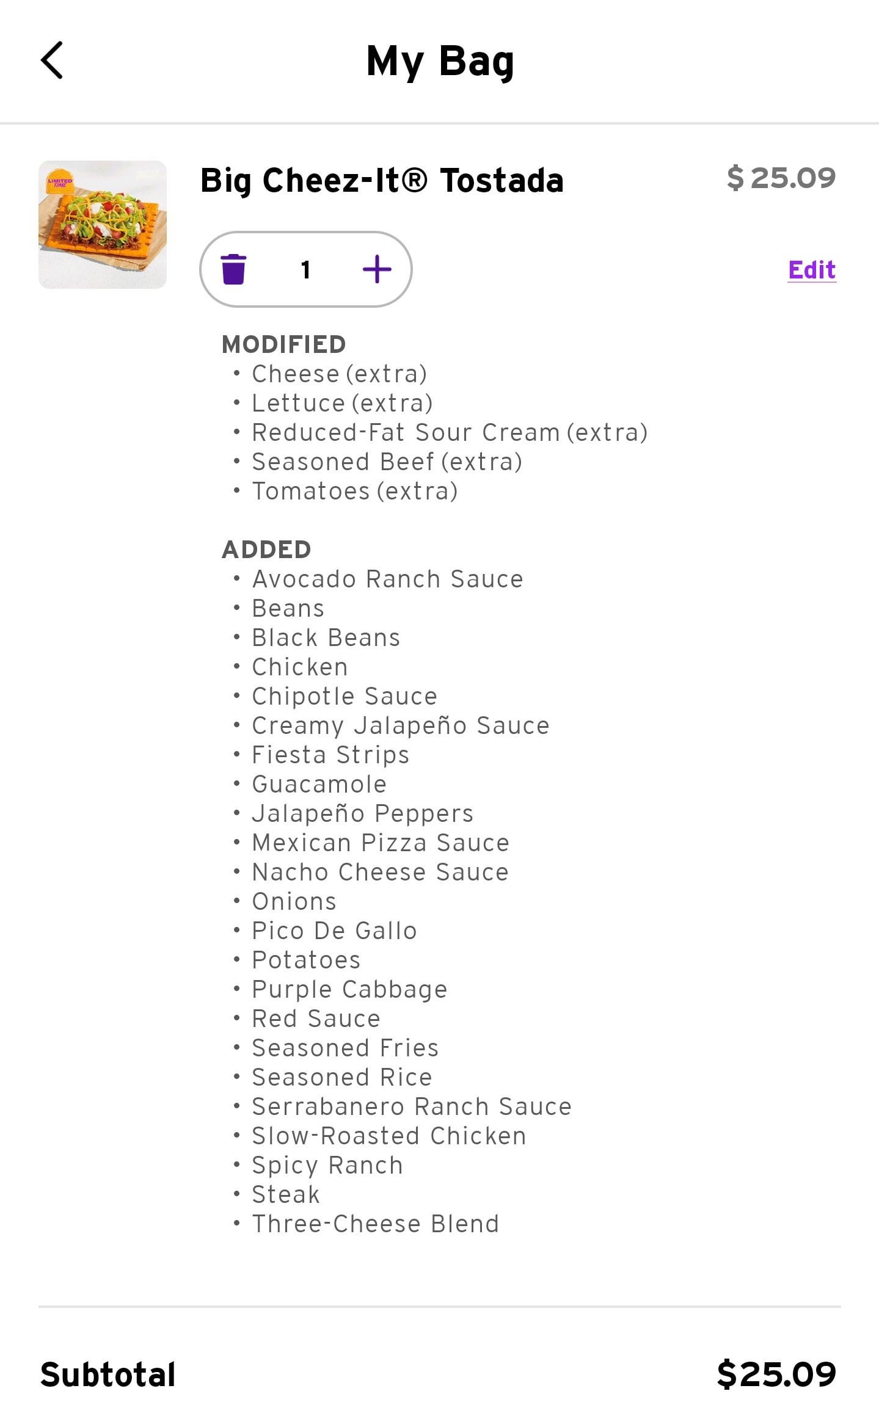Screen dimensions: 879x1427
Task: Tap the quantity number in the stepper
Action: [305, 269]
